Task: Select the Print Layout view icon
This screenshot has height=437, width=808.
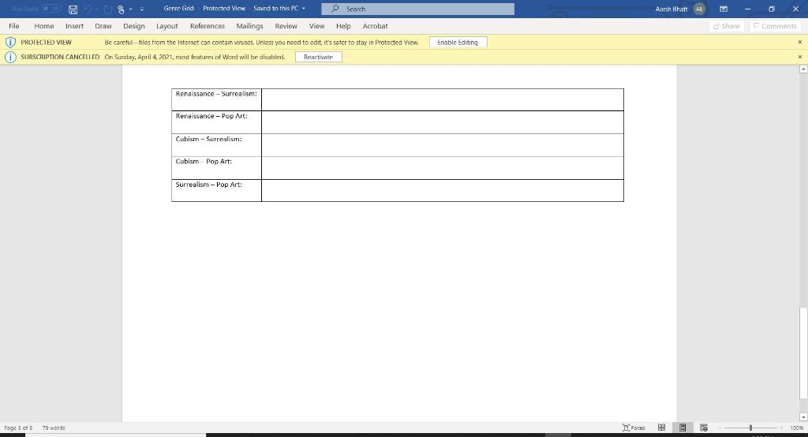Action: pyautogui.click(x=683, y=428)
